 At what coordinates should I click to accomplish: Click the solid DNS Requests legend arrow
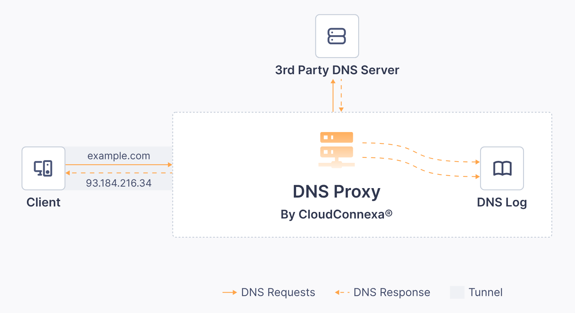point(230,293)
